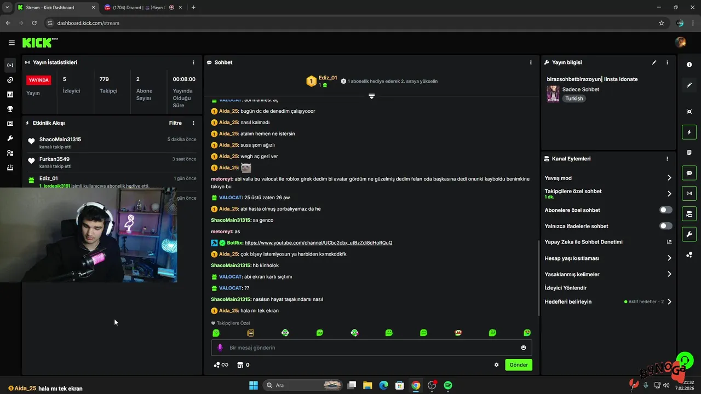Toggle the Yalnızca ifadelerle sohbet switch

pyautogui.click(x=665, y=226)
